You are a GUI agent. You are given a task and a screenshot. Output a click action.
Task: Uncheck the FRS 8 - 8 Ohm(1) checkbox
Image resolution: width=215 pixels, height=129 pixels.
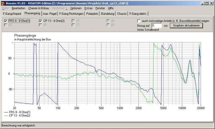pos(6,21)
